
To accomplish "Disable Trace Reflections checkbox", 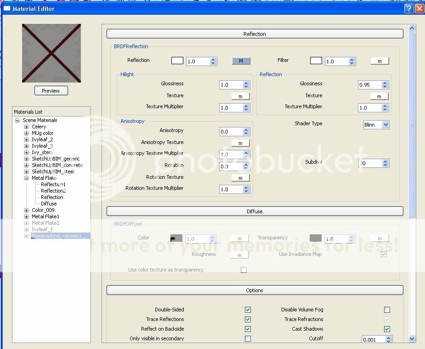I will pyautogui.click(x=248, y=320).
